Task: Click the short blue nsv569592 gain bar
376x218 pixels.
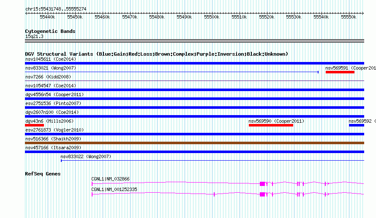Action: pos(356,125)
